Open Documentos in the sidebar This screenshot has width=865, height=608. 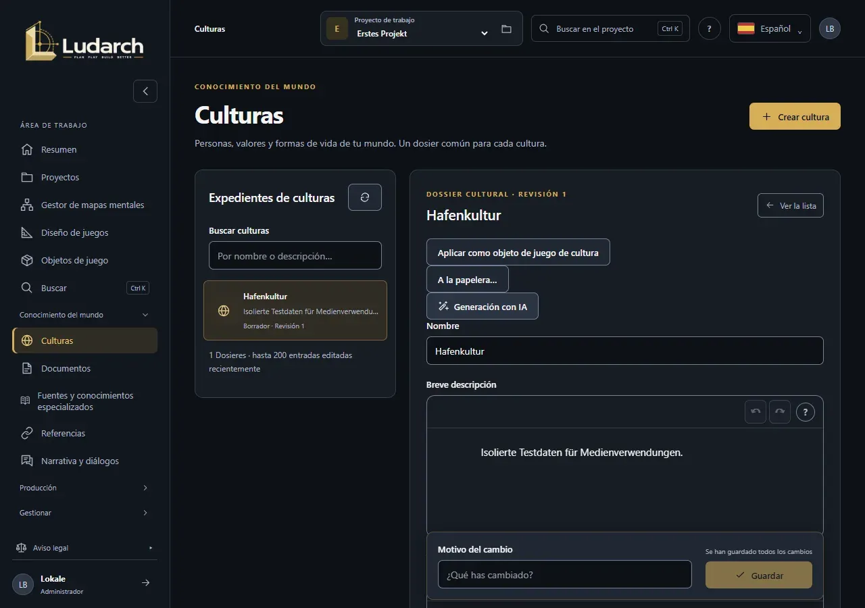(x=84, y=368)
